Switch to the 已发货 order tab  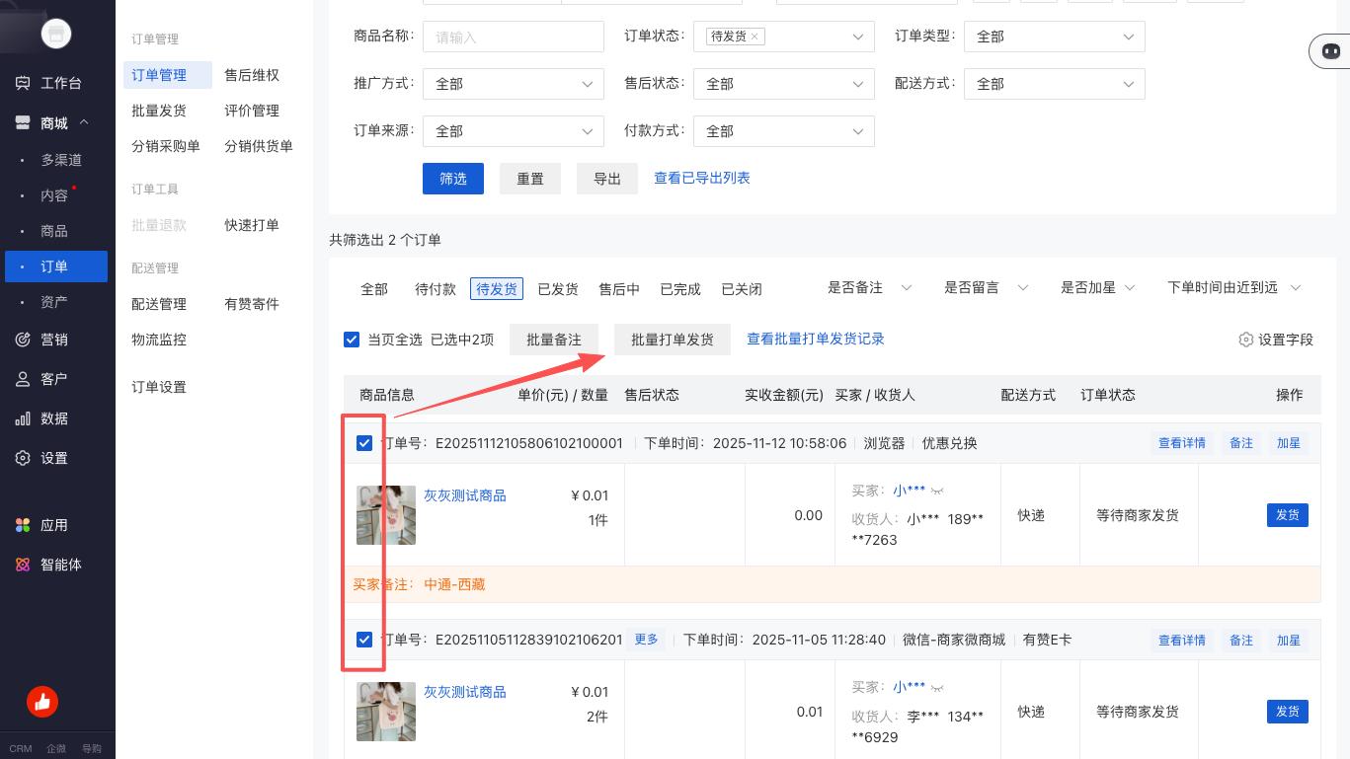point(557,289)
